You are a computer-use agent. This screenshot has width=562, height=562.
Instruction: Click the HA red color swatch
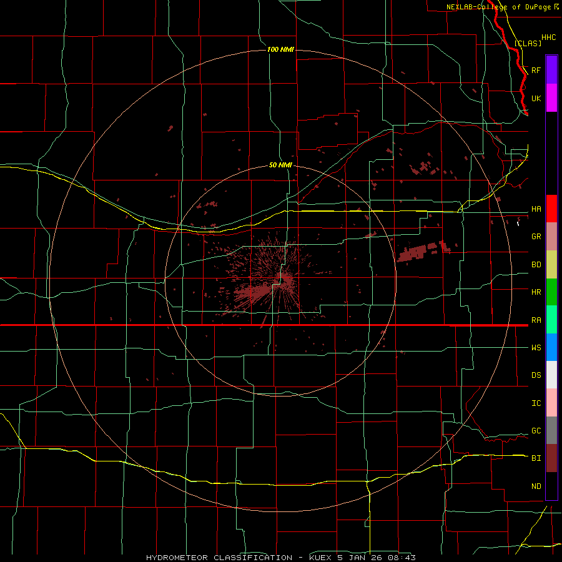click(551, 209)
